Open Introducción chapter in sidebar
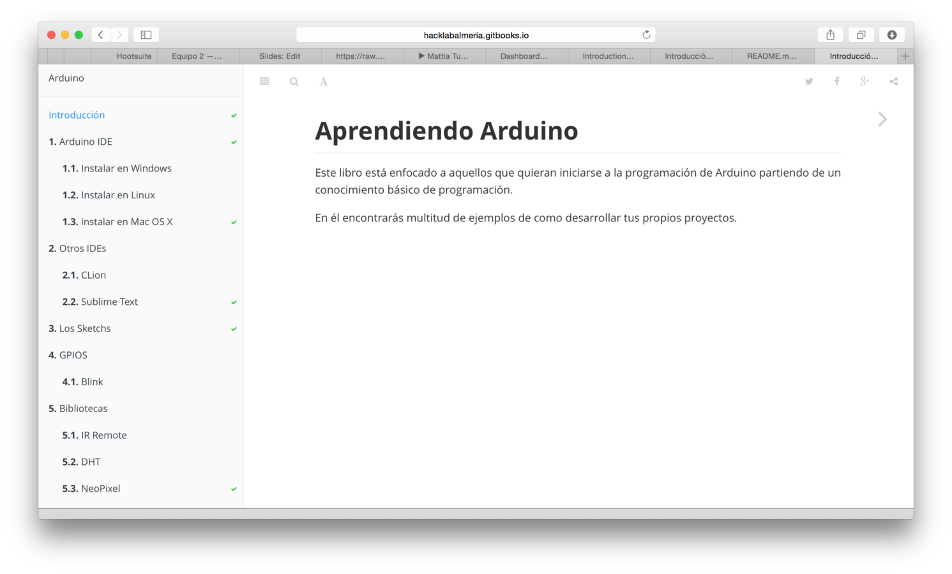The height and width of the screenshot is (574, 952). [x=77, y=115]
